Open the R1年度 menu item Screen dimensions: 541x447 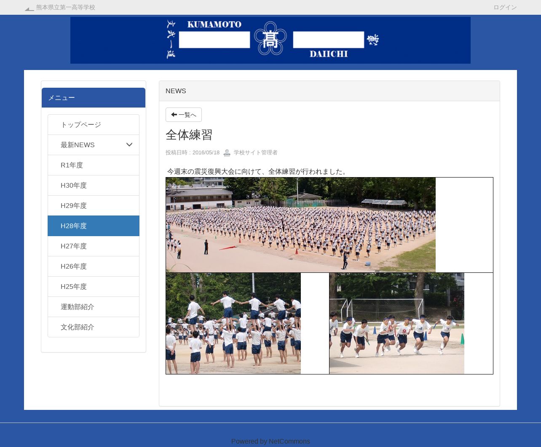[x=94, y=165]
